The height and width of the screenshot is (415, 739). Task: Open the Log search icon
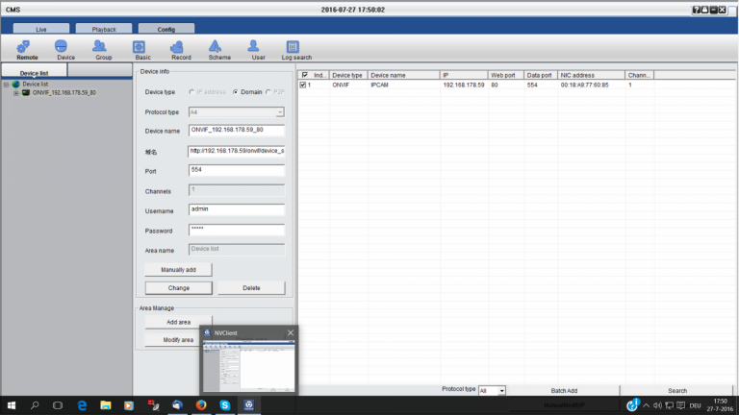point(296,47)
